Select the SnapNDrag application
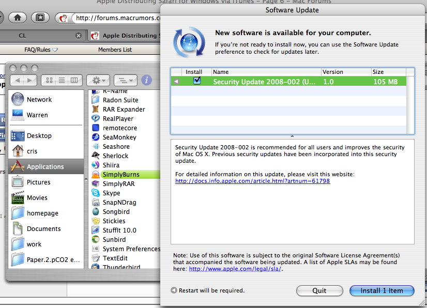Screen dimensions: 427x308 coord(119,203)
